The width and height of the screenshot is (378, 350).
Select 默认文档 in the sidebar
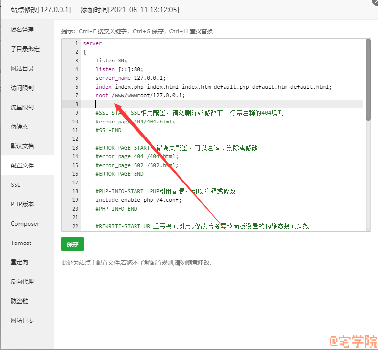click(22, 146)
